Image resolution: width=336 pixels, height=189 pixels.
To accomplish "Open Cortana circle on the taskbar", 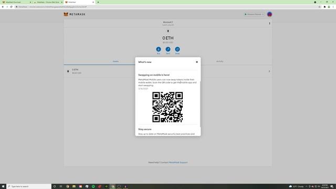I will pyautogui.click(x=55, y=186).
